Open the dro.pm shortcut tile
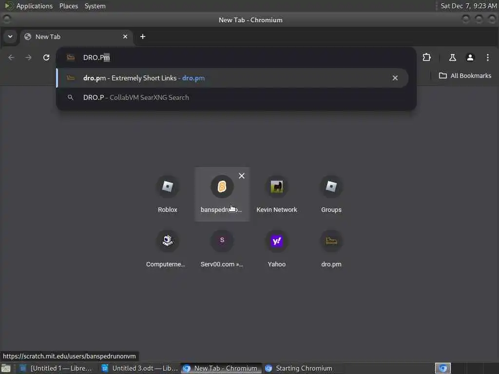Screen dimensions: 499x374 click(x=331, y=249)
